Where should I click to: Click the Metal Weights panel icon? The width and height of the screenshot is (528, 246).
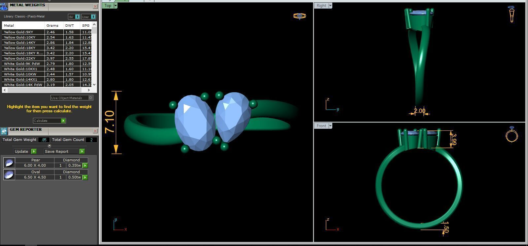click(4, 7)
